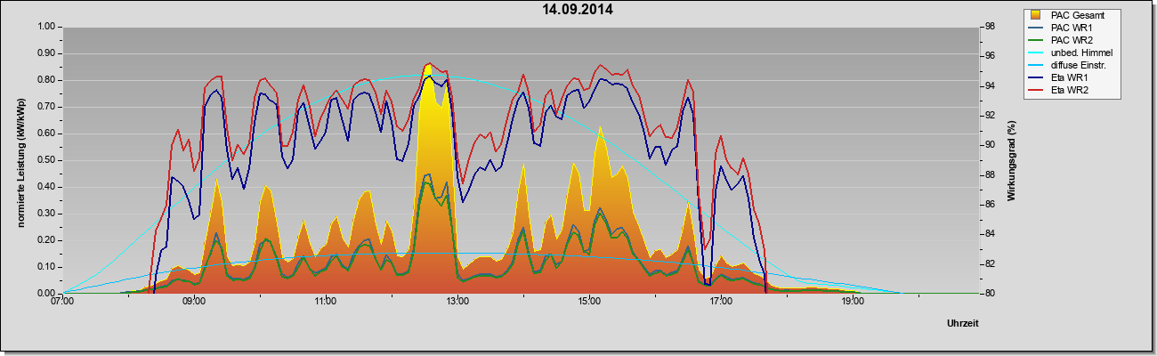Click the 1.00 left axis label

click(x=46, y=27)
